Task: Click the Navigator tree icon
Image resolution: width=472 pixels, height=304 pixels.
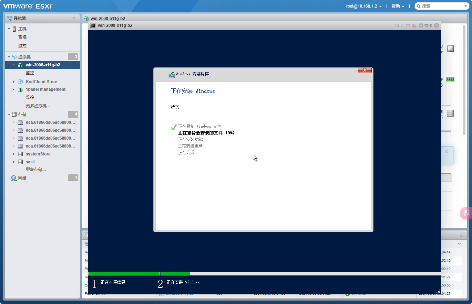Action: pyautogui.click(x=10, y=19)
